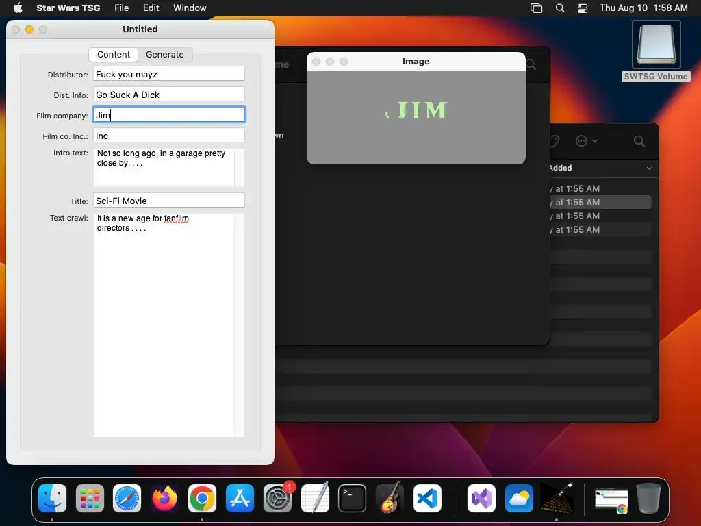Open the Window menu
Viewport: 701px width, 526px height.
click(190, 8)
